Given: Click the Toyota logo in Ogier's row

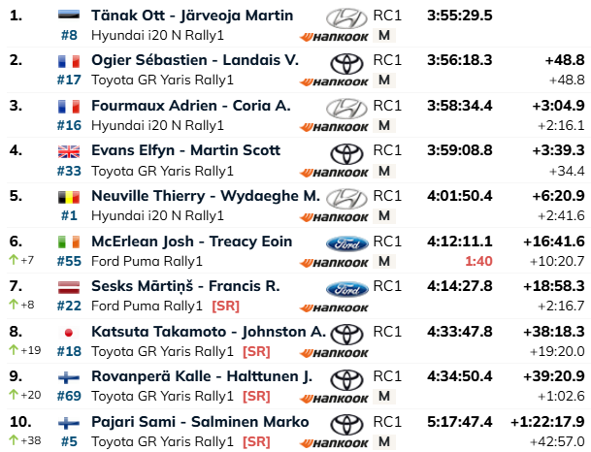Looking at the screenshot, I should point(346,63).
